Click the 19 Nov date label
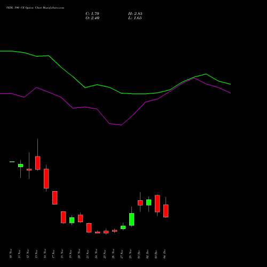The width and height of the screenshot is (267, 267). coord(70,254)
